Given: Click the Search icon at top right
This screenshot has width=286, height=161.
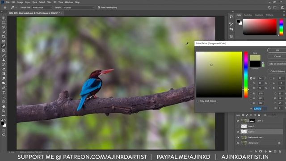Looking at the screenshot, I should pyautogui.click(x=269, y=8).
